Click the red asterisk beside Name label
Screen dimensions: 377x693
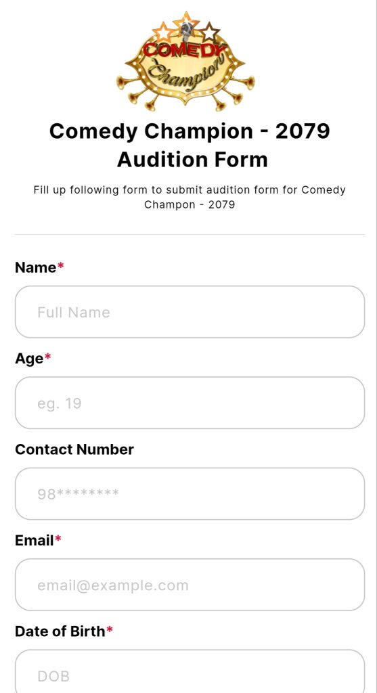[x=60, y=267]
